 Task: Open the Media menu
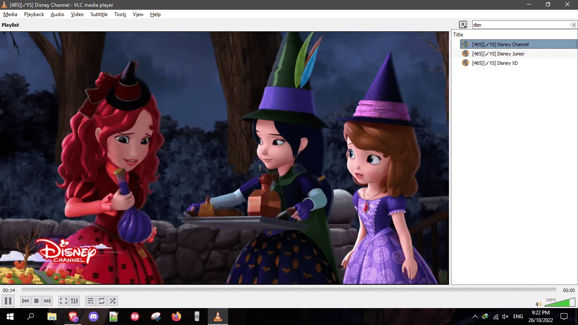pyautogui.click(x=10, y=14)
